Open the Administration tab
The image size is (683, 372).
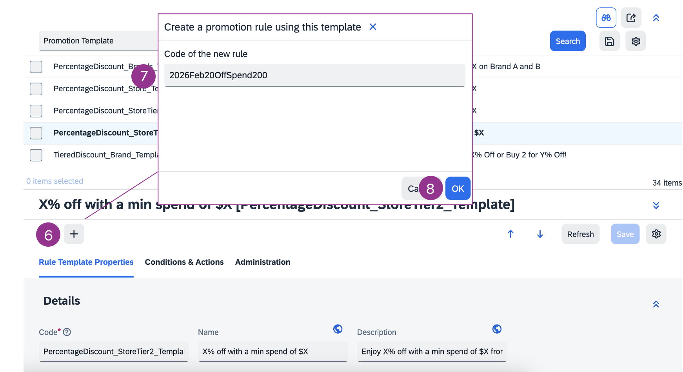(x=263, y=262)
